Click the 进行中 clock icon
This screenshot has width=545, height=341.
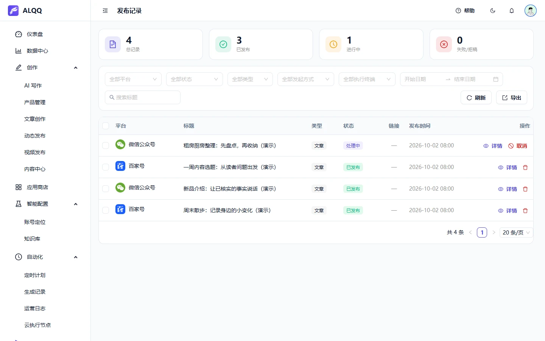coord(333,44)
